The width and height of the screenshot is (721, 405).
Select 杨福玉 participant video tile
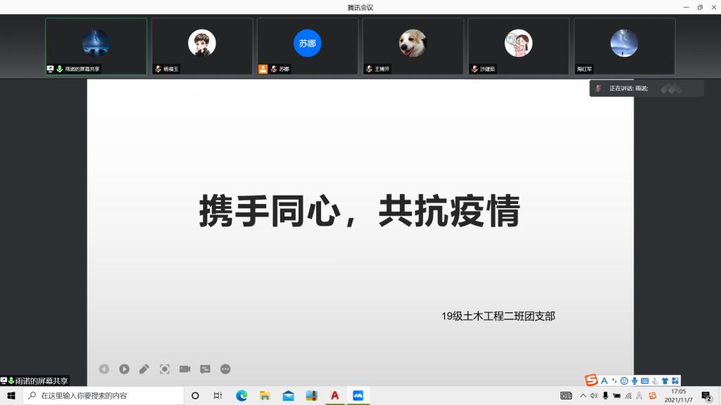(x=202, y=46)
